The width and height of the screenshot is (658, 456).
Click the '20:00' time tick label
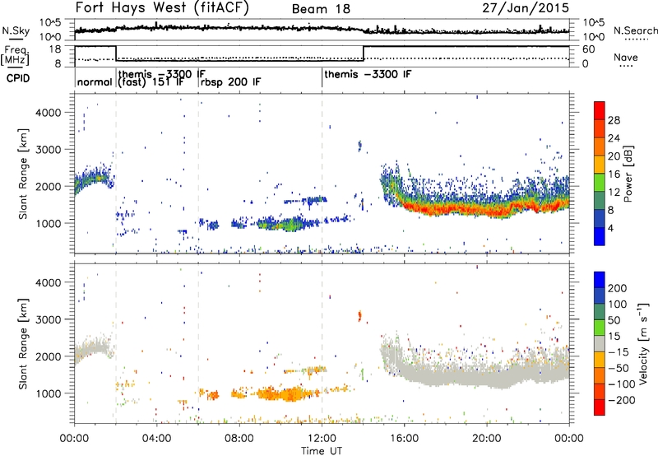487,438
